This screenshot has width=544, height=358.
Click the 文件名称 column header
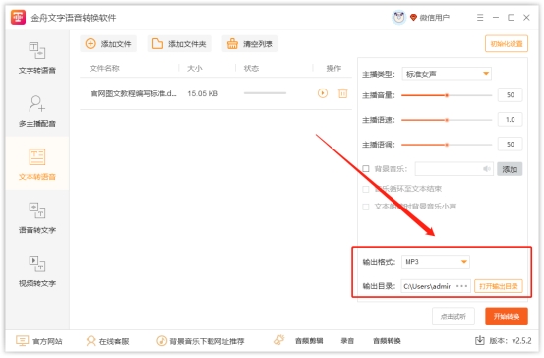(104, 68)
